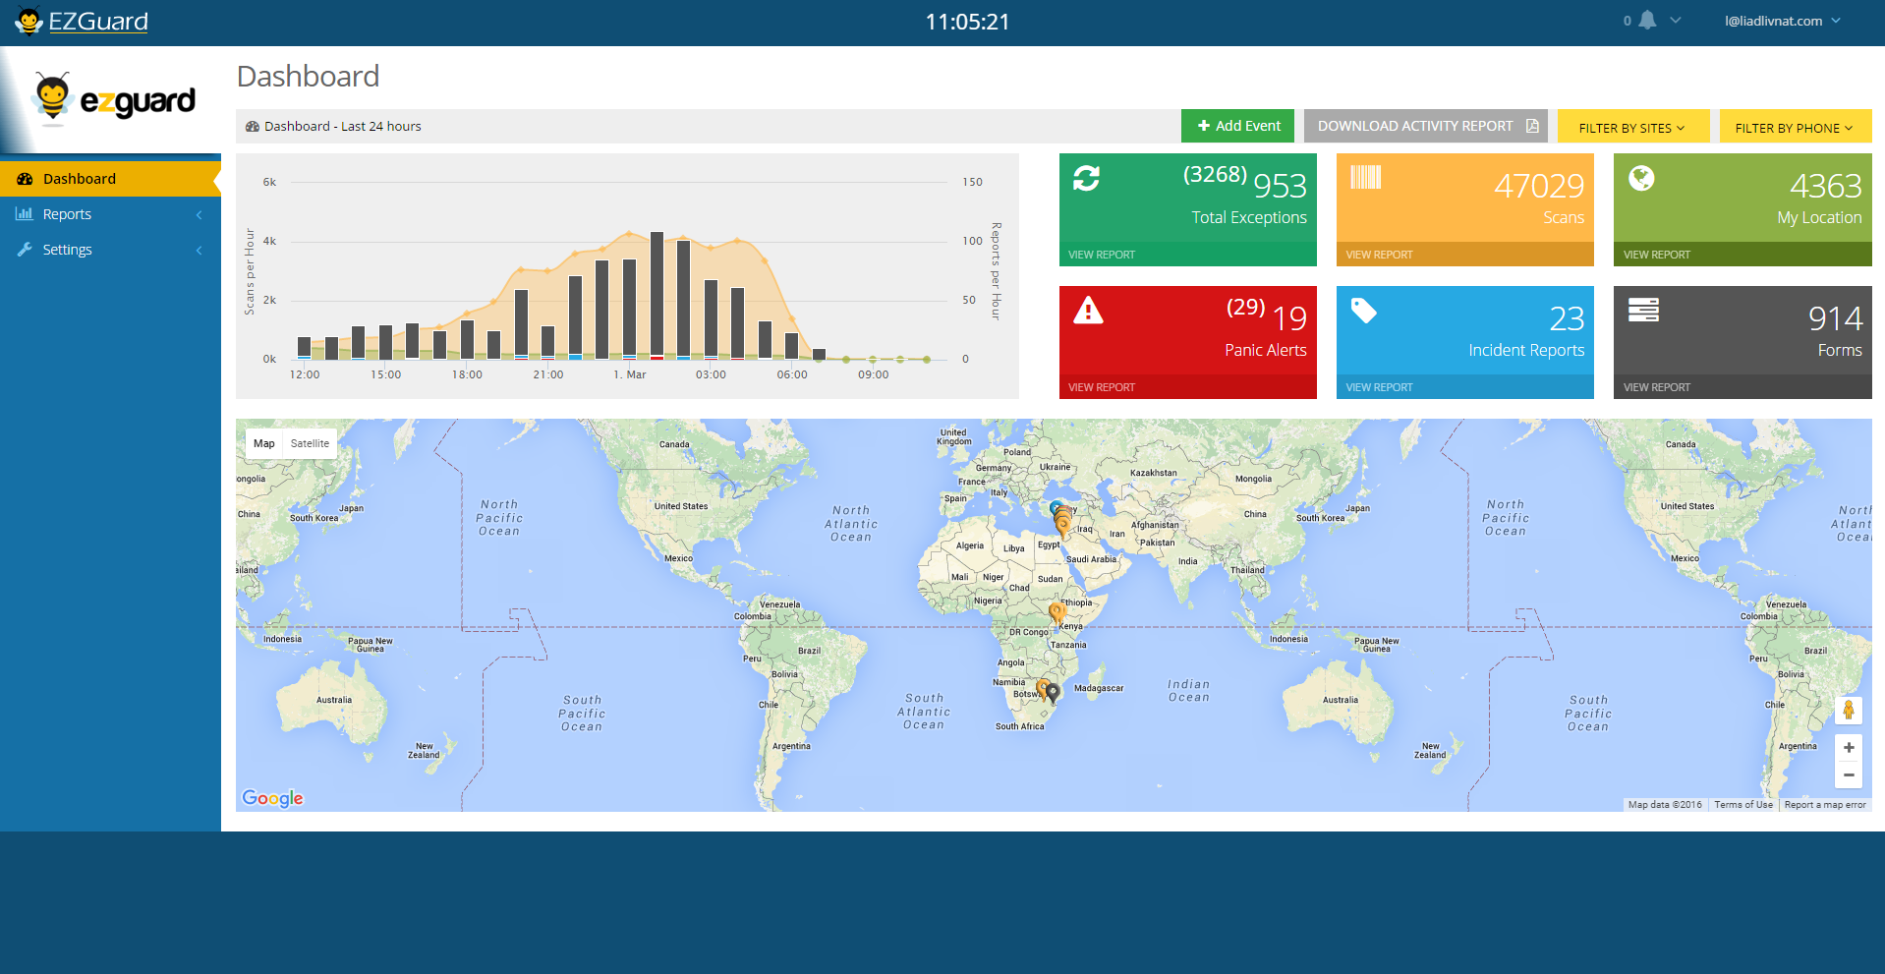1885x974 pixels.
Task: Click the 21:00 chart axis label
Action: [x=548, y=374]
